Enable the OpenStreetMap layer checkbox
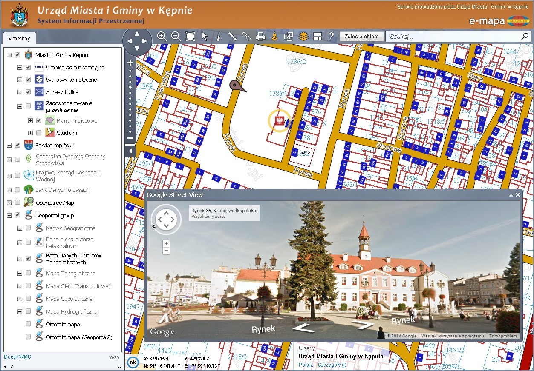This screenshot has height=371, width=534. pos(17,203)
